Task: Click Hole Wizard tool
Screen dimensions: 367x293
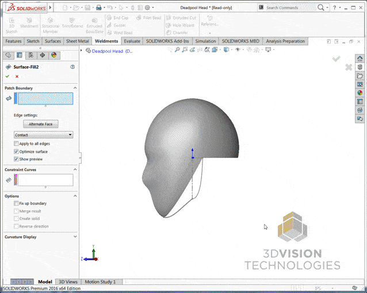Action: 180,25
